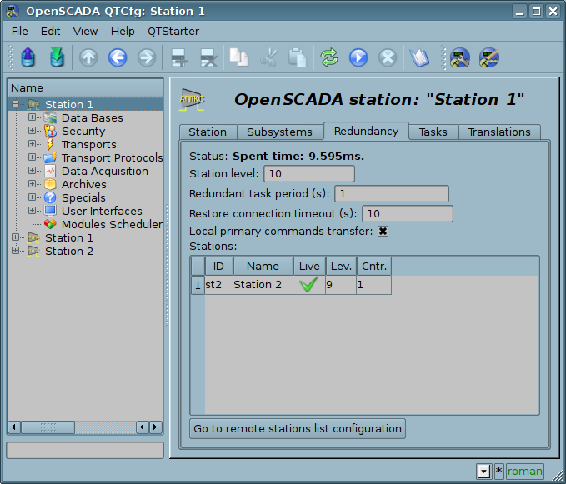Image resolution: width=566 pixels, height=484 pixels.
Task: Click the Redundant task period input field
Action: tap(392, 193)
